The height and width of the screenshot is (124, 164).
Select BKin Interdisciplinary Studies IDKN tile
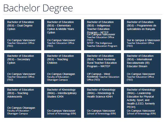click(x=63, y=102)
